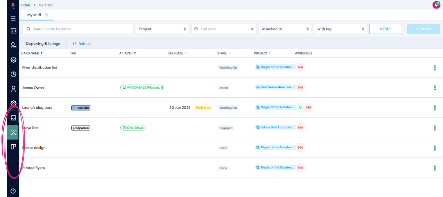The image size is (443, 197).
Task: Open the hamburger menu in the sidebar
Action: pos(13,18)
